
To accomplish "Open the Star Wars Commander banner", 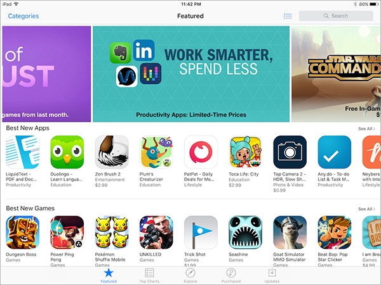I will tap(336, 74).
